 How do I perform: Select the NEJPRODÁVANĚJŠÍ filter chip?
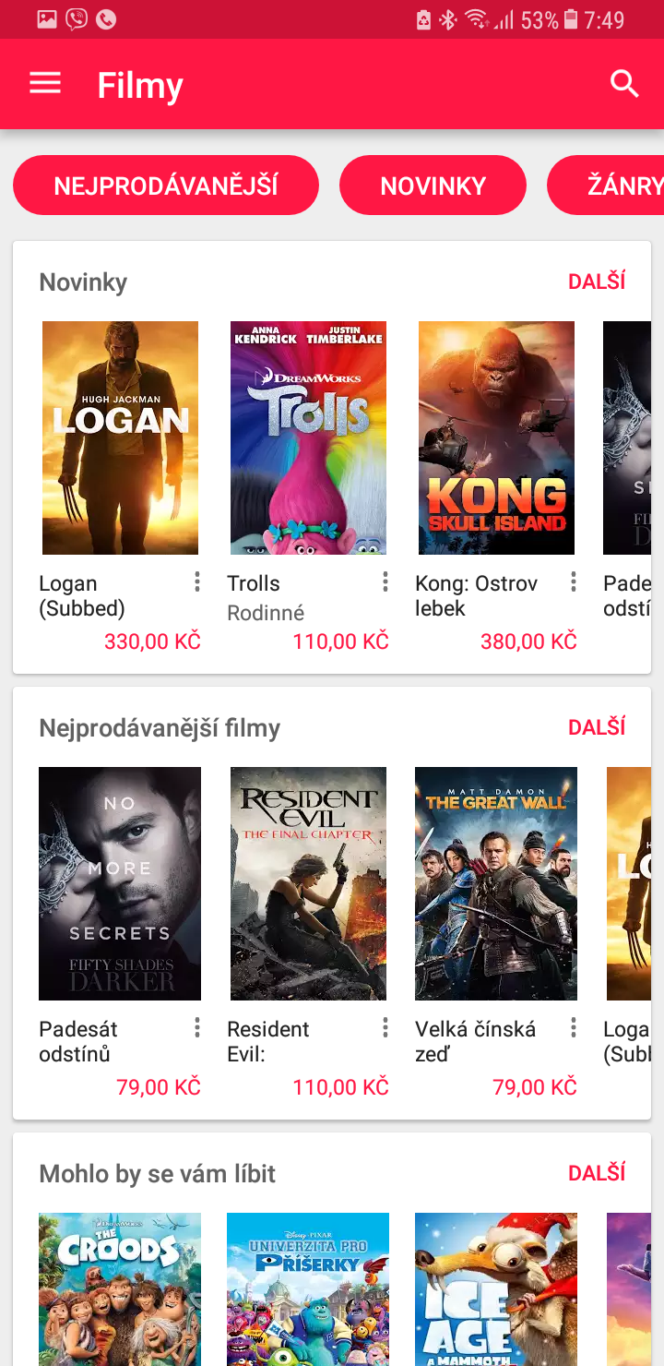point(165,185)
